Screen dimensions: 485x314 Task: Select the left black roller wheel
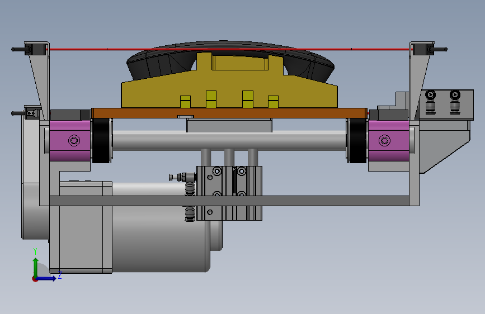102,141
